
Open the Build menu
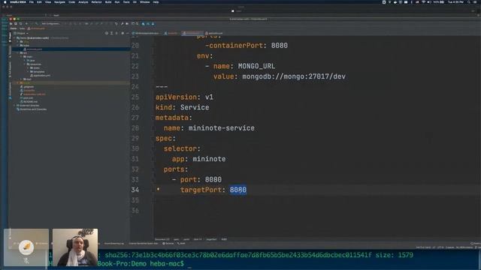[108, 2]
